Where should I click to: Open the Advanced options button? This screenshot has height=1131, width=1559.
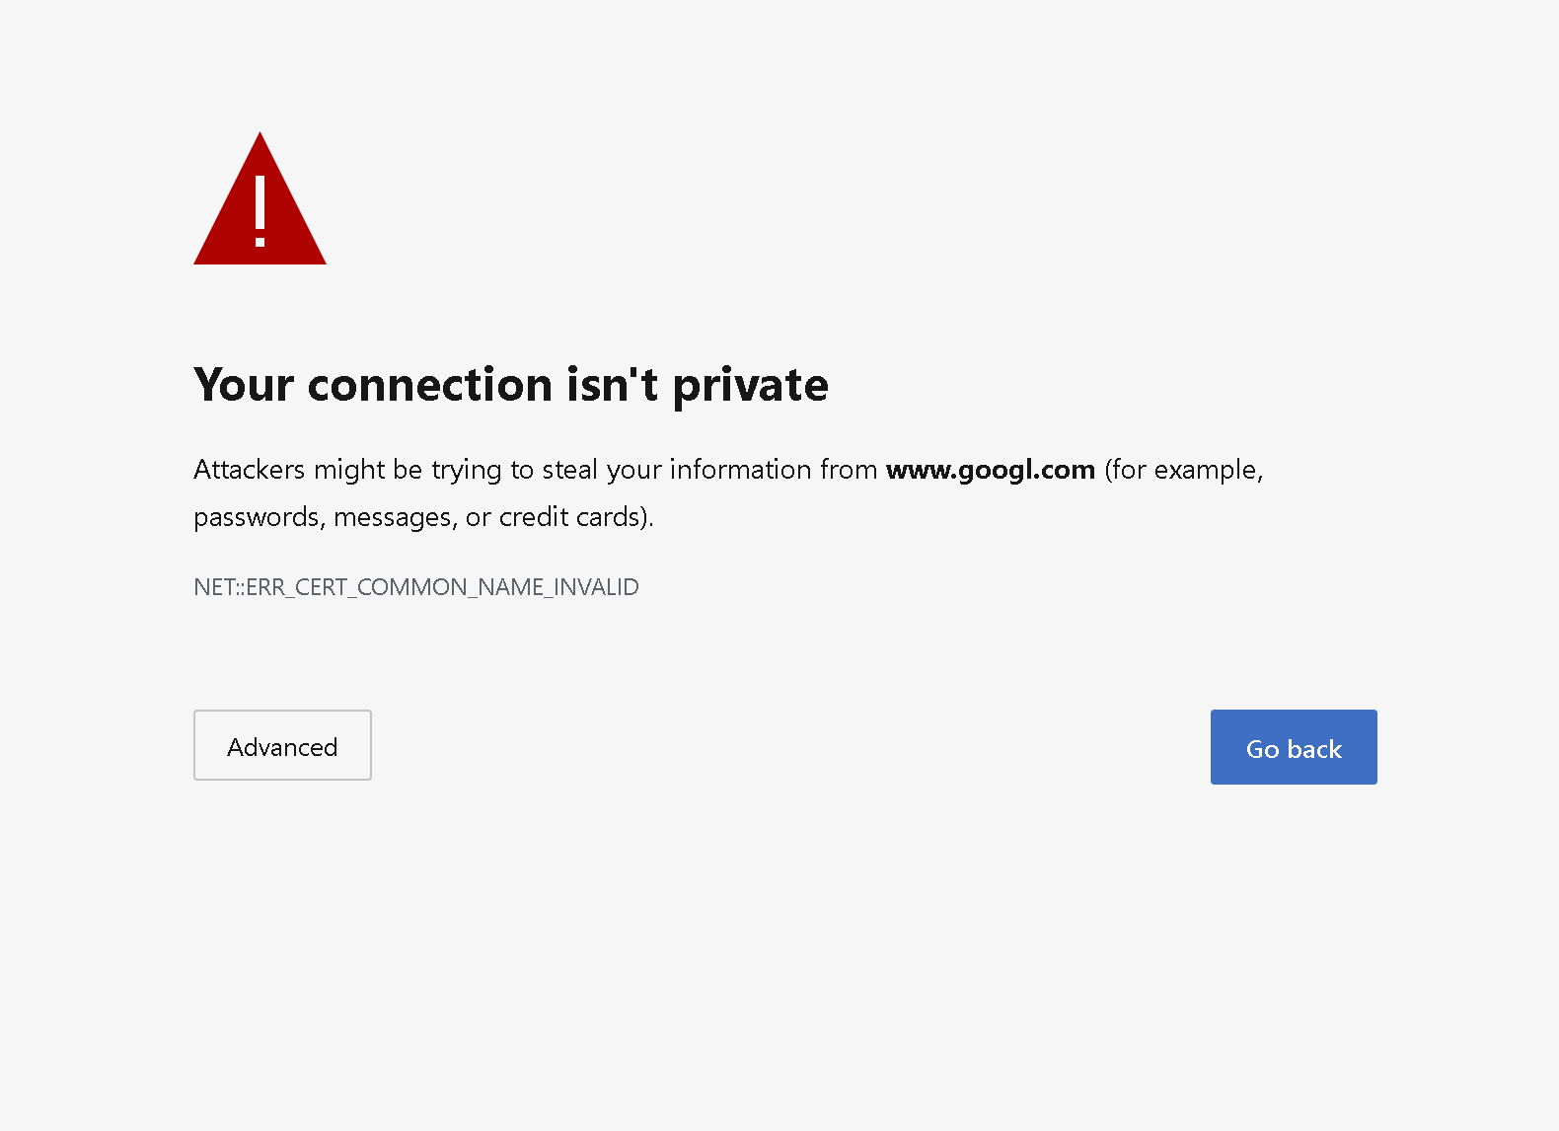coord(282,745)
